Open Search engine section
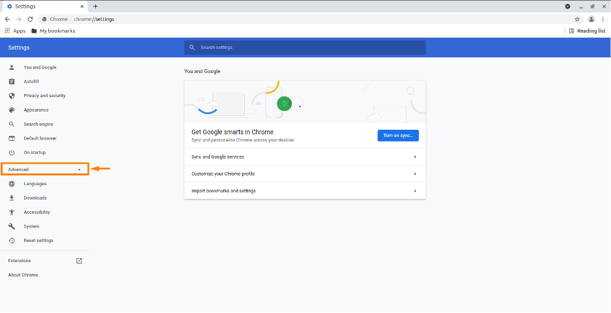 click(39, 124)
